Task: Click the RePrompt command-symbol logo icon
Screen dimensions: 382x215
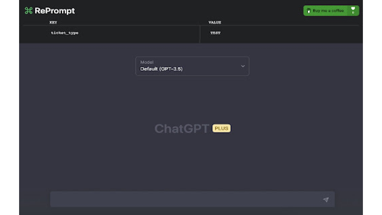Action: point(29,11)
